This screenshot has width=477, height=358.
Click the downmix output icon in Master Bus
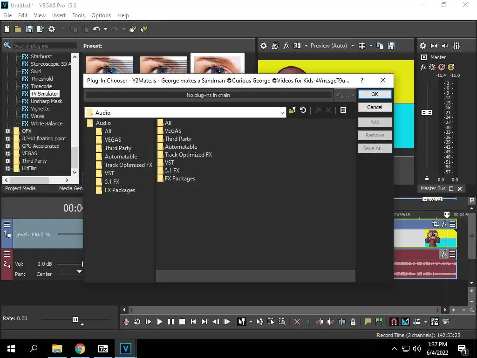pyautogui.click(x=434, y=46)
